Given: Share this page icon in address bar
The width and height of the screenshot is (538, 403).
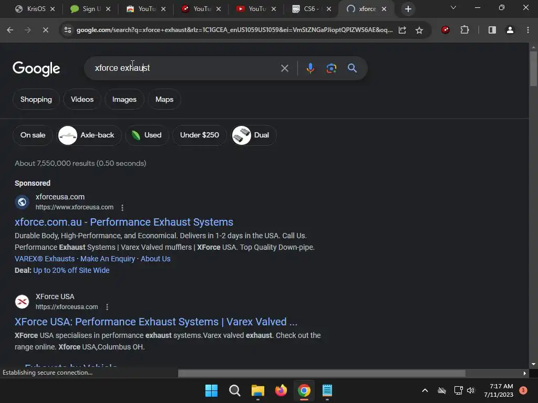Looking at the screenshot, I should pyautogui.click(x=402, y=30).
